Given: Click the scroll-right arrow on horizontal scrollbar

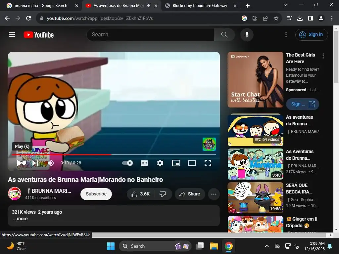Looking at the screenshot, I should (330, 235).
